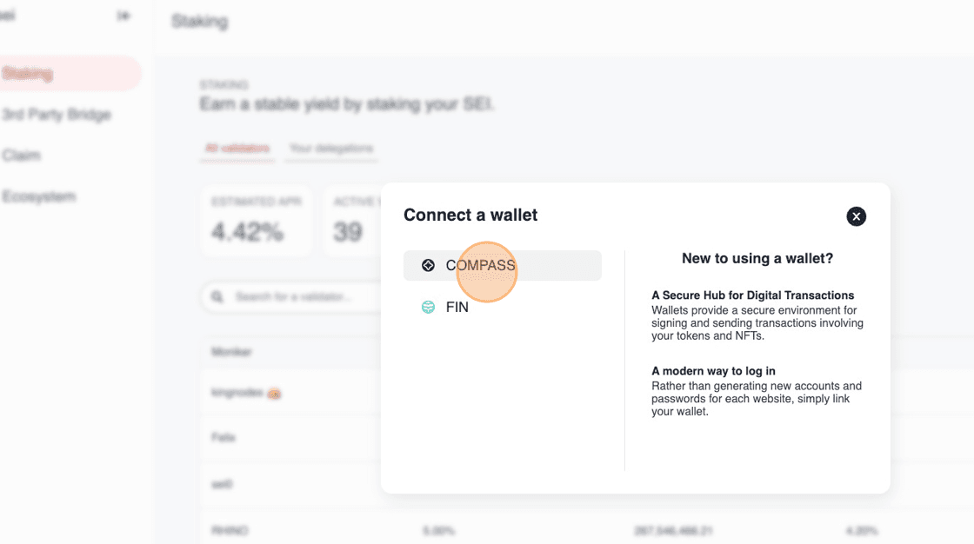The height and width of the screenshot is (544, 974).
Task: Sort by the Moniker column header
Action: 231,352
